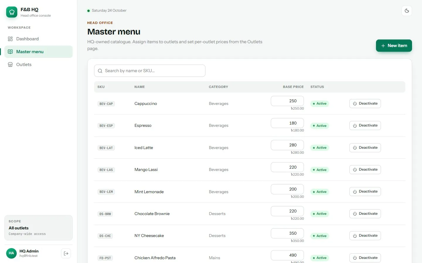
Task: Deactivate the Espresso item
Action: (365, 125)
